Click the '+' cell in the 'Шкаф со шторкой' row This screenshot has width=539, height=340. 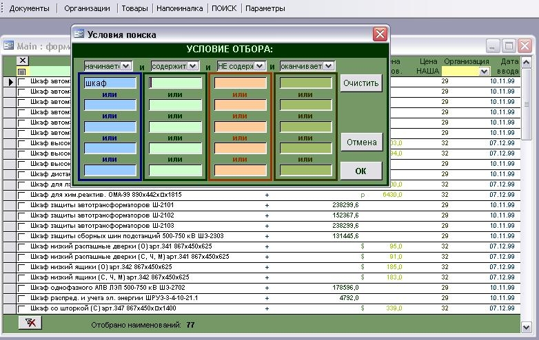click(x=267, y=308)
